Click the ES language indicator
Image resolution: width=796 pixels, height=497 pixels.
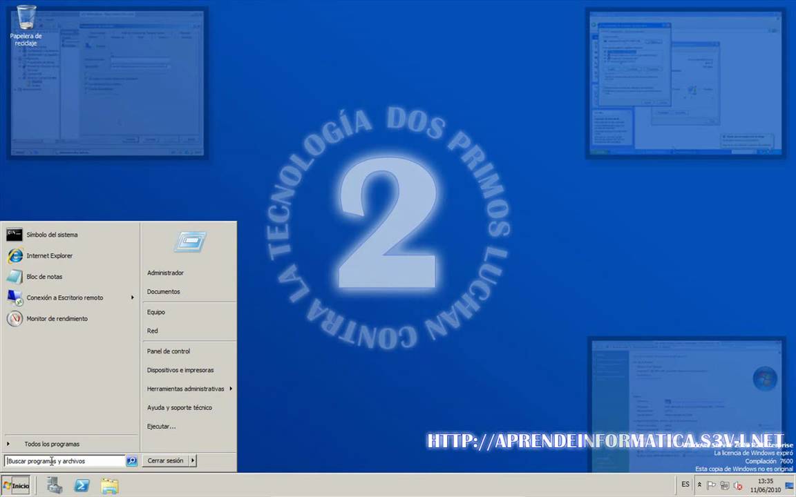685,485
